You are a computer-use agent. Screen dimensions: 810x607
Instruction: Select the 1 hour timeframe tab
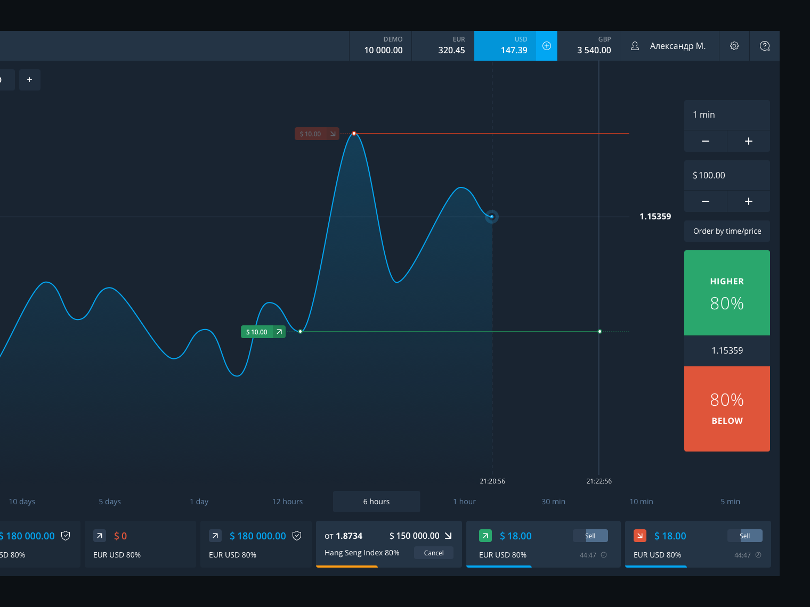(x=464, y=502)
